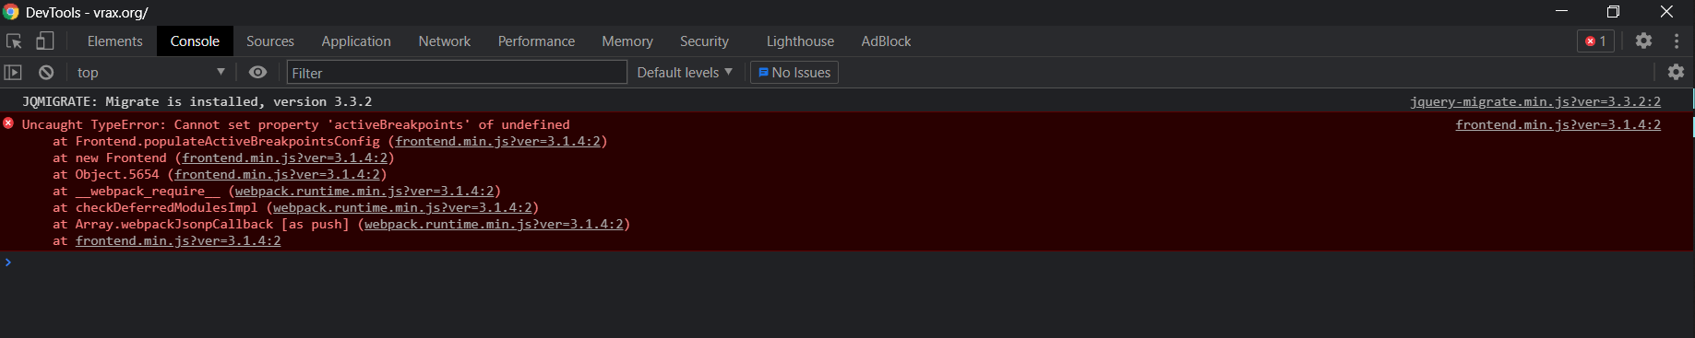
Task: Open jquery-migrate.min.js?ver=3.3.2:2 source link
Action: point(1535,101)
